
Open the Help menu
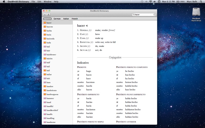coord(56,2)
